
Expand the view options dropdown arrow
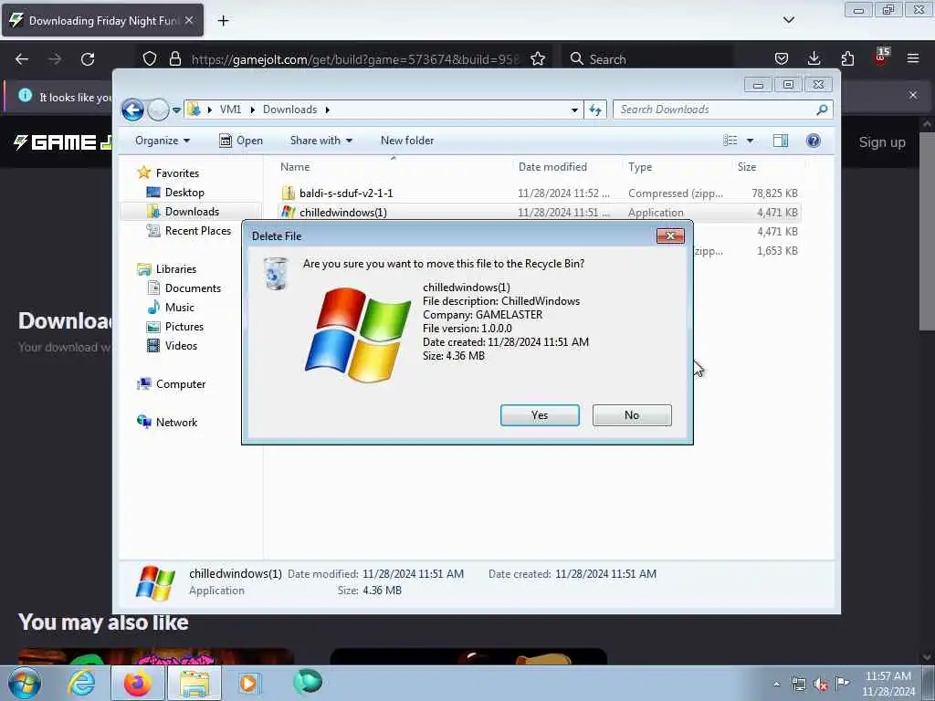click(751, 141)
